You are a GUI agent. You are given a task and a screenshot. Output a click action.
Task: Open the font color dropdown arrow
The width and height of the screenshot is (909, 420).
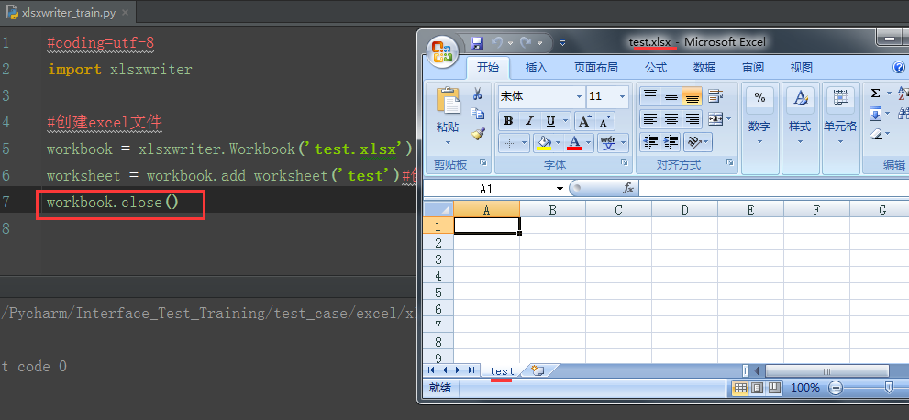588,142
